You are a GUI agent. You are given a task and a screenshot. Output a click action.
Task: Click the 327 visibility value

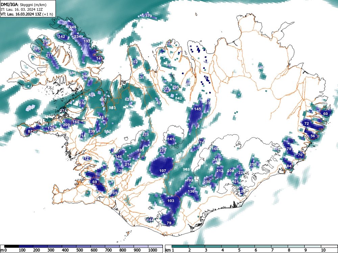point(166,88)
